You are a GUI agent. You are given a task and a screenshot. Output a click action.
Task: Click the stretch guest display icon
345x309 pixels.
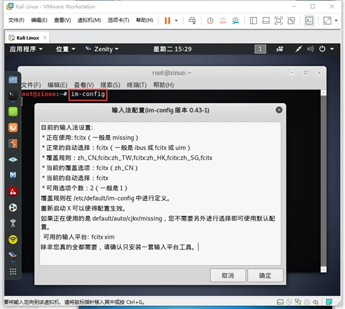tap(327, 21)
